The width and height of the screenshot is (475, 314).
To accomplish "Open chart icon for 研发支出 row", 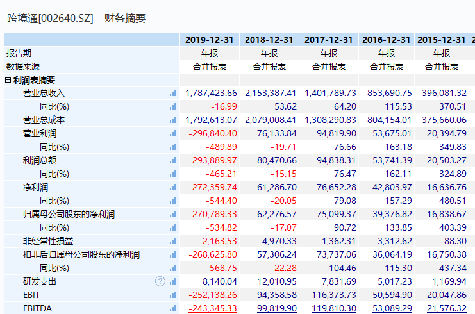I will pos(173,281).
